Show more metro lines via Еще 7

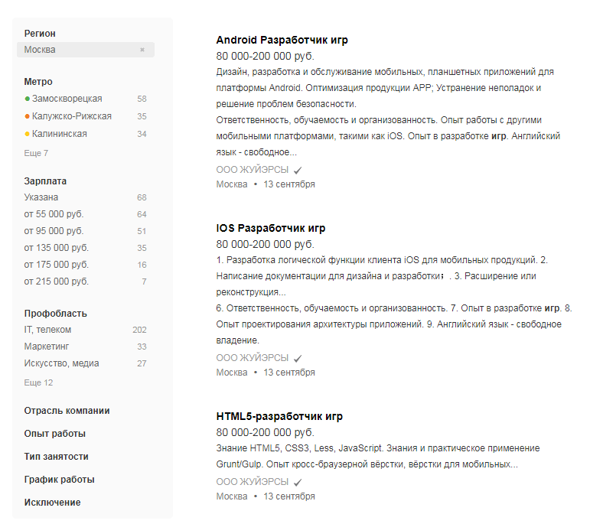(36, 153)
